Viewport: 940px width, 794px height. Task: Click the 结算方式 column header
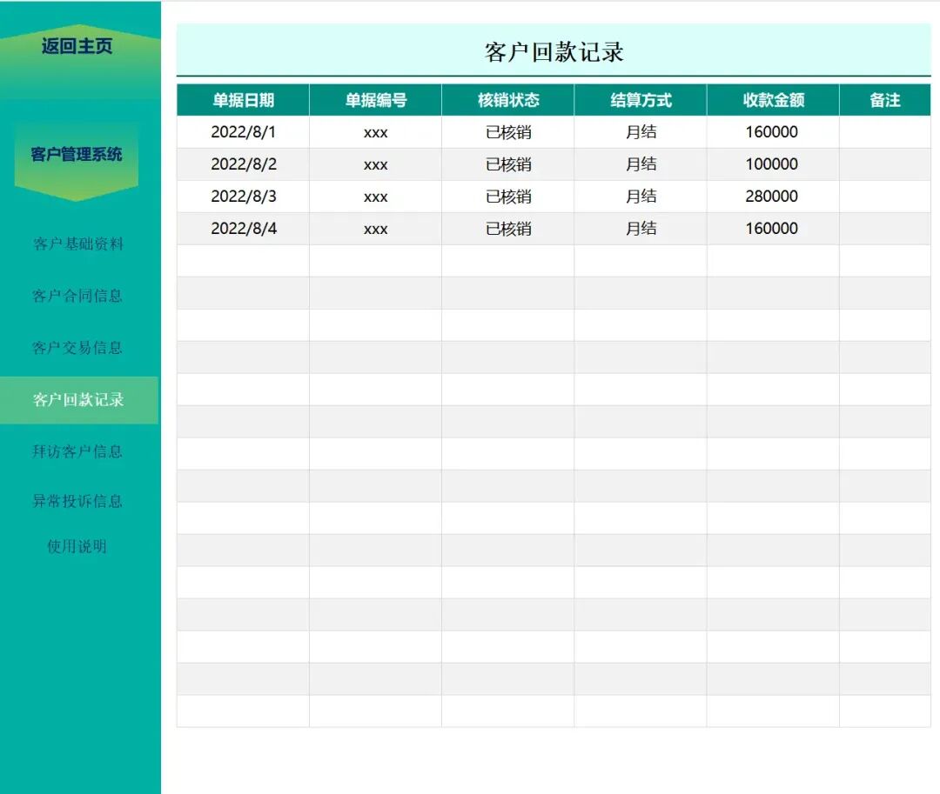(x=641, y=100)
